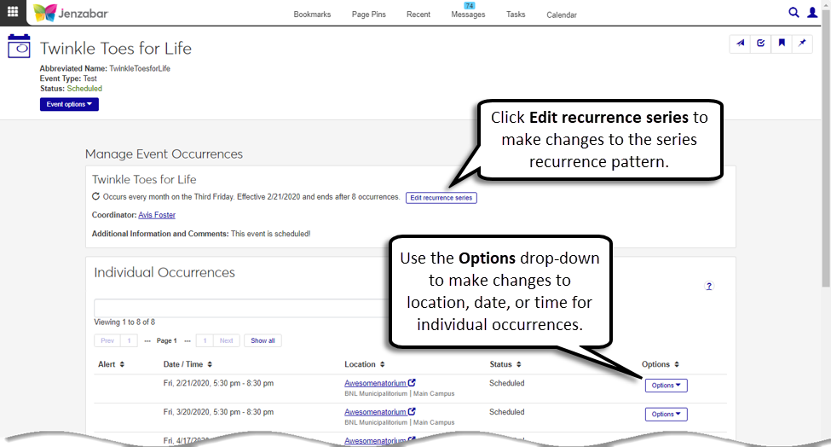Image resolution: width=831 pixels, height=447 pixels.
Task: Click the help question mark icon
Action: click(x=708, y=287)
